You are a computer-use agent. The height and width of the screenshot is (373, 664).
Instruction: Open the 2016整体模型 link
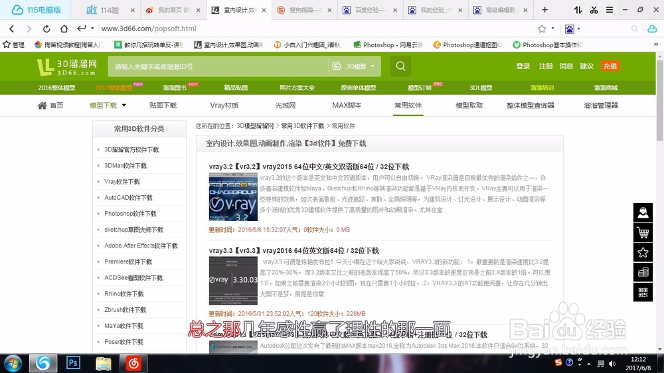coord(56,88)
